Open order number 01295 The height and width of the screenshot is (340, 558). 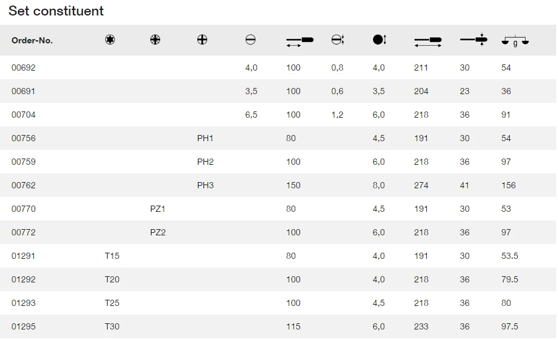[24, 326]
